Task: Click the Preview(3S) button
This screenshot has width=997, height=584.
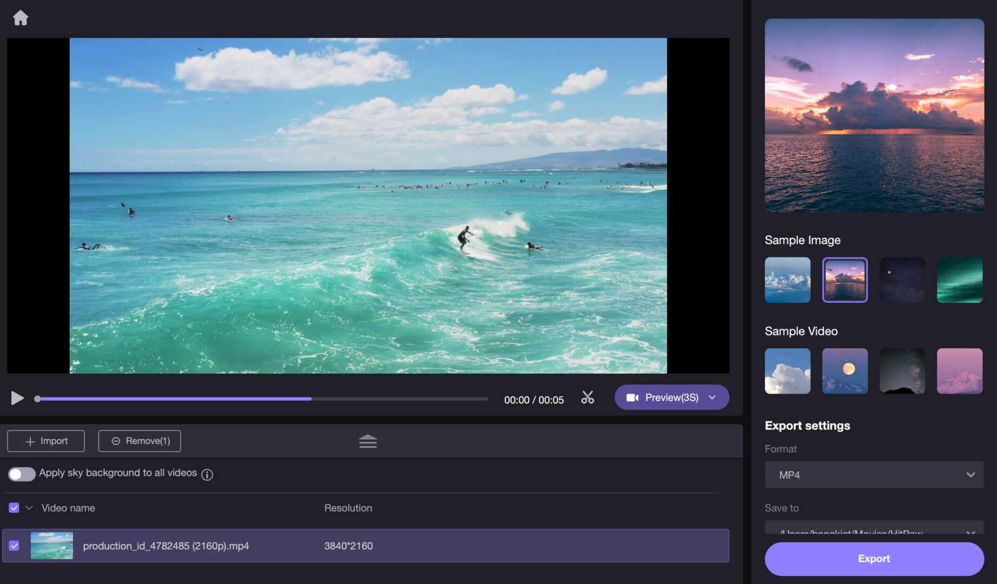Action: (671, 397)
